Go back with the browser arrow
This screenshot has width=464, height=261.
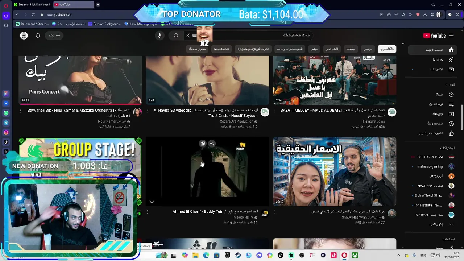coord(17,14)
